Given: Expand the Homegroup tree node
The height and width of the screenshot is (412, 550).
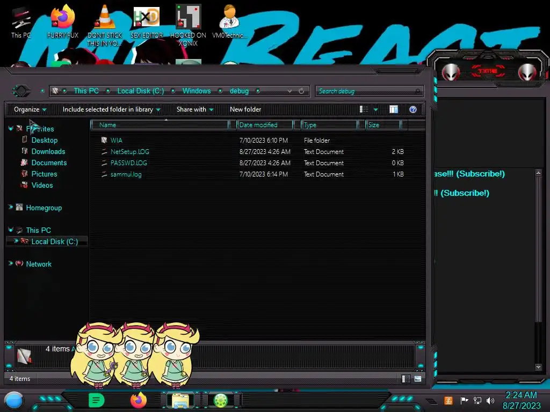Looking at the screenshot, I should (x=11, y=208).
